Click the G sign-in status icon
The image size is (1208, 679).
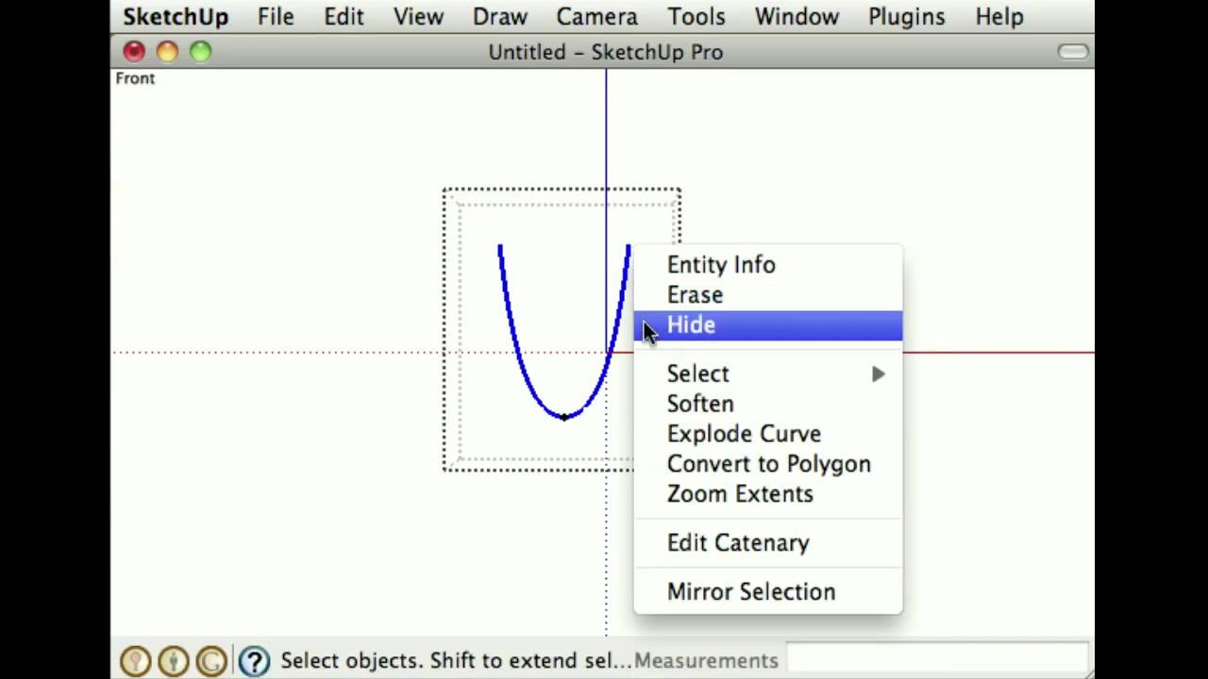click(211, 661)
